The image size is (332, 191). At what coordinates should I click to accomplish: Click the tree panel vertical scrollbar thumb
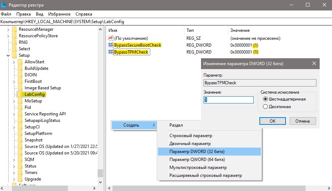(x=100, y=173)
